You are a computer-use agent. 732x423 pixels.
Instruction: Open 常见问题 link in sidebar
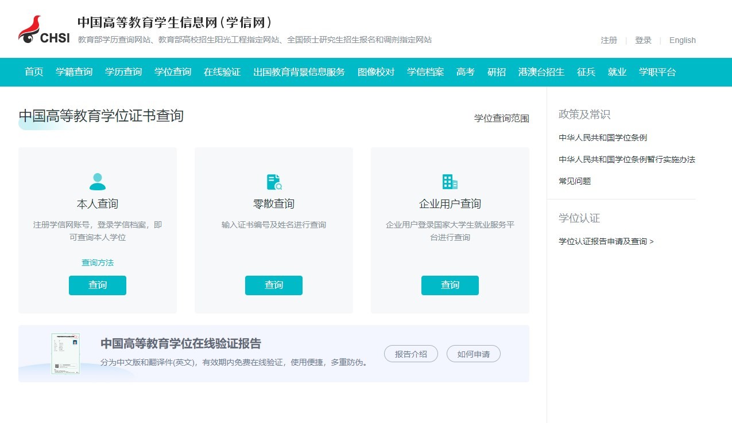(x=575, y=181)
